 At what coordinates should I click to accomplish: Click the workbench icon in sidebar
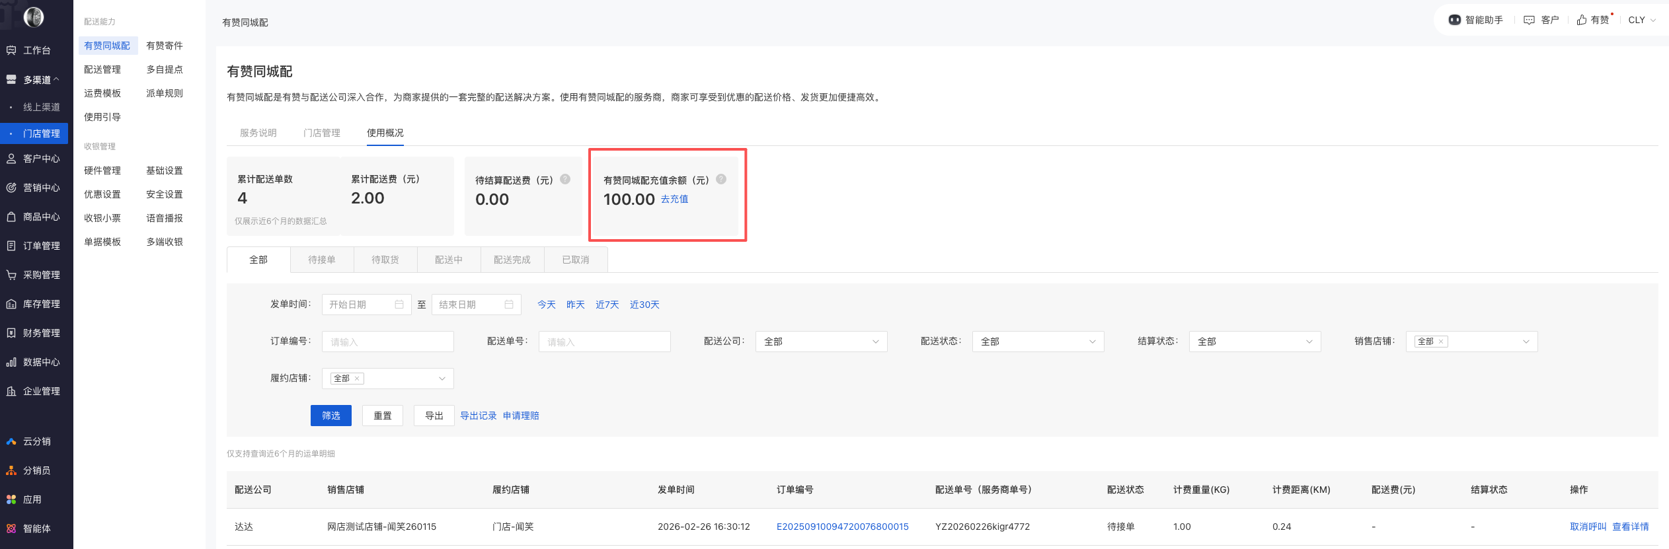tap(11, 50)
